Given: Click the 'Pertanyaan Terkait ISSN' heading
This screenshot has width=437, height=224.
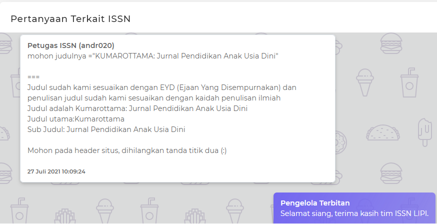Looking at the screenshot, I should [x=70, y=19].
